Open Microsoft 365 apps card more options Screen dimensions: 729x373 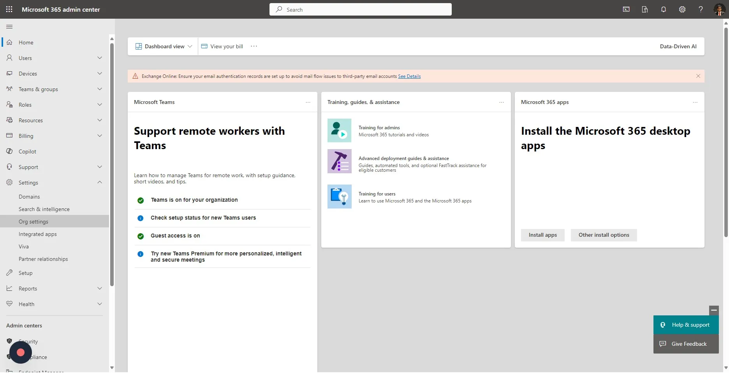695,102
